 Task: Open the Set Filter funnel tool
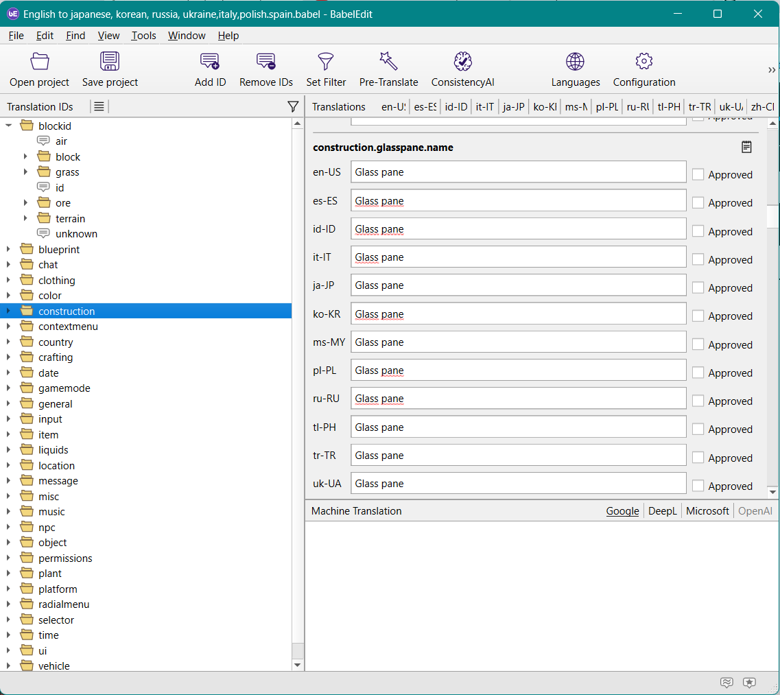(326, 62)
